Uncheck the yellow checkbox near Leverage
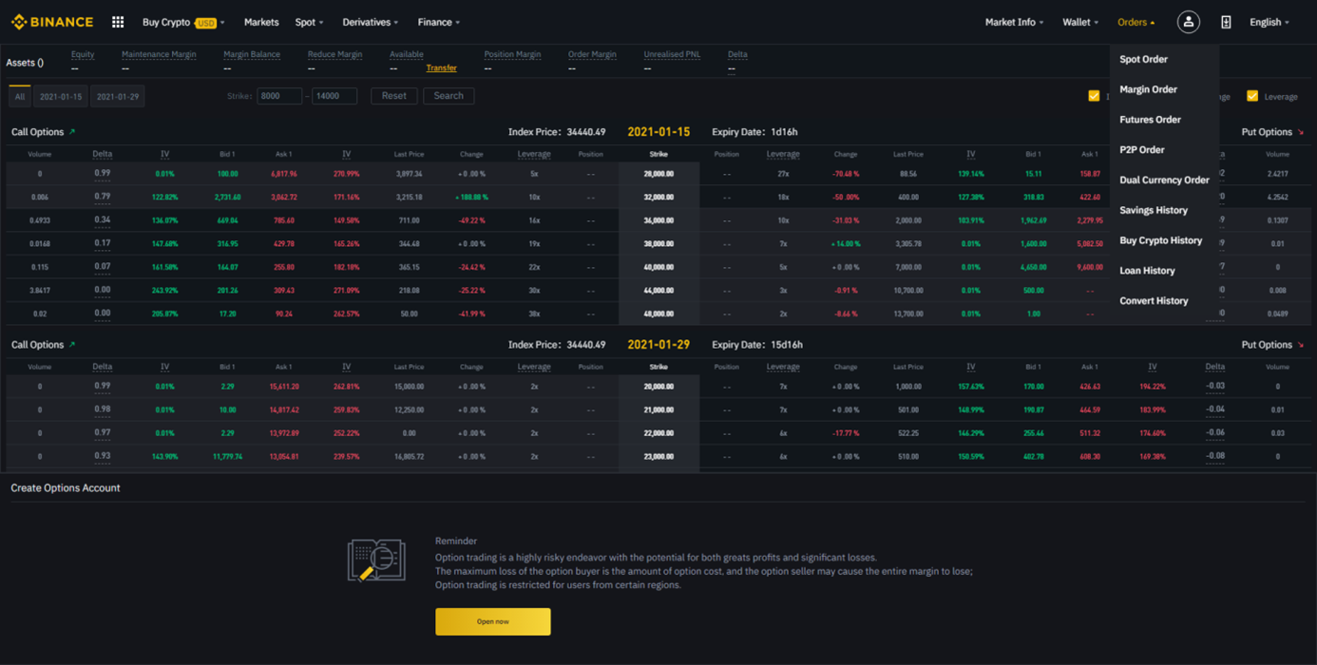Image resolution: width=1317 pixels, height=665 pixels. point(1254,96)
